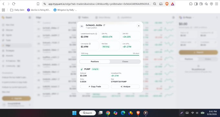Open the tab groups grid icon
Image resolution: width=220 pixels, height=117 pixels.
tap(3, 10)
